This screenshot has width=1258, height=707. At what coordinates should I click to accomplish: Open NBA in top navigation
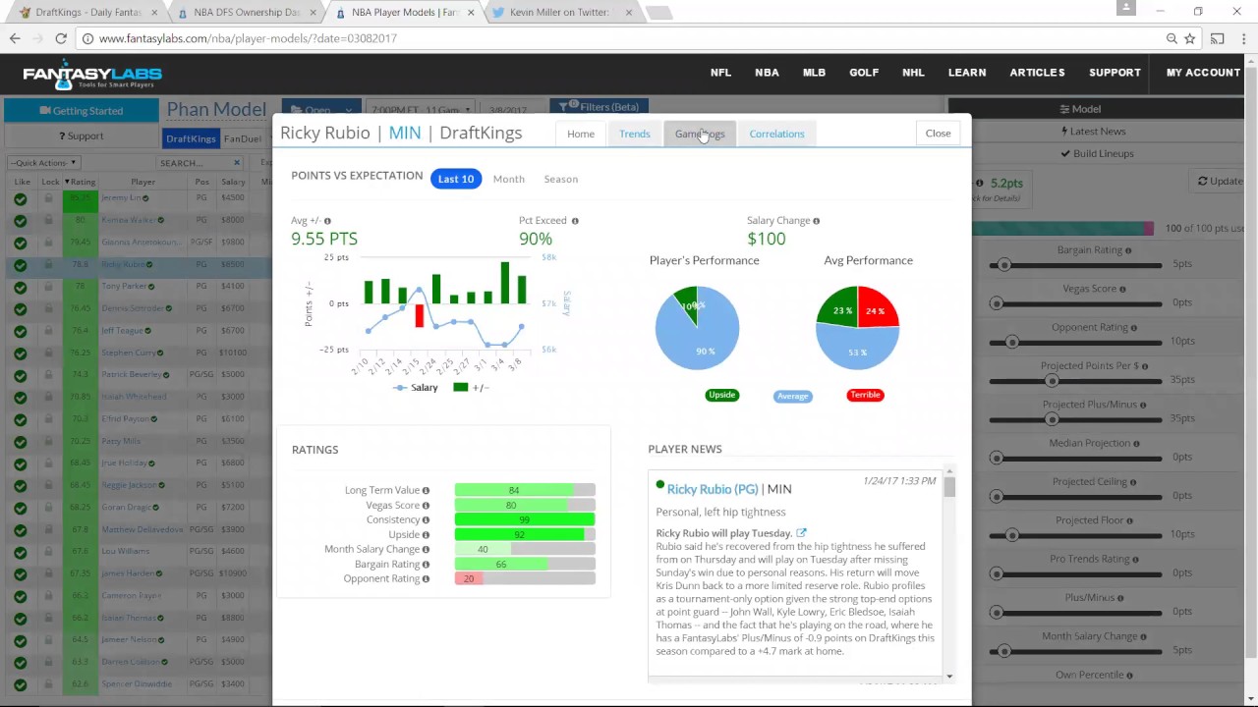(x=767, y=73)
